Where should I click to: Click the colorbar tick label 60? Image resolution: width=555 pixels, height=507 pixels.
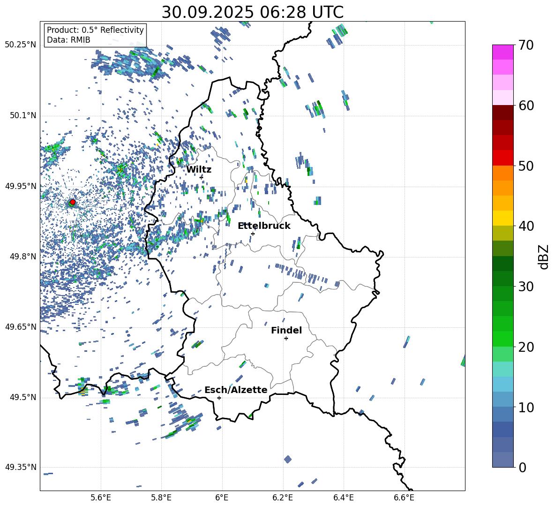(x=525, y=106)
